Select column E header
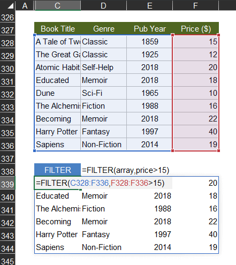The image size is (236, 265). click(x=150, y=5)
